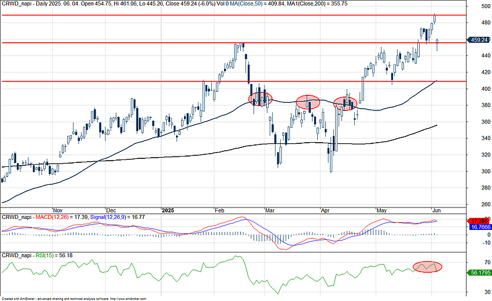Click the 'MA1(Close,200) = 355.75' label

317,4
